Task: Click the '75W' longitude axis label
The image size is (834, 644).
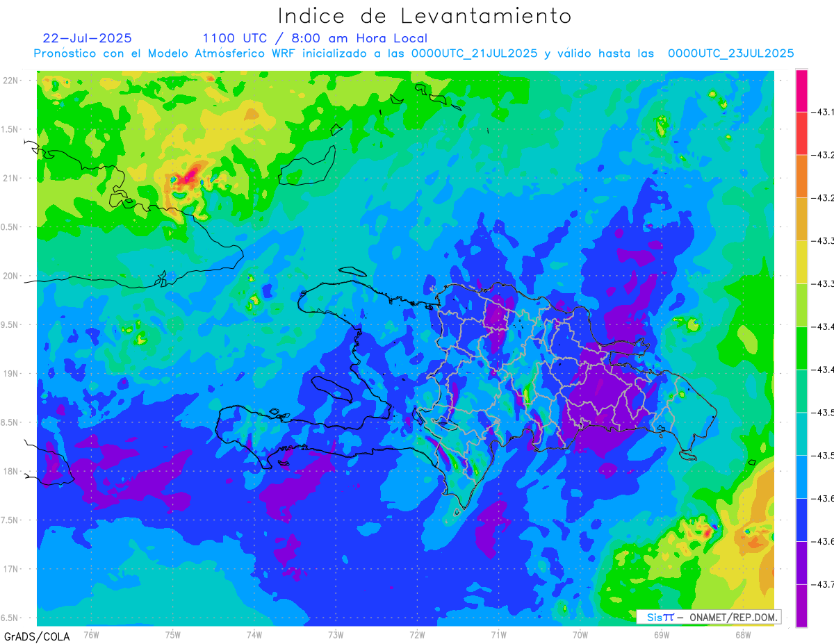Action: pyautogui.click(x=173, y=634)
